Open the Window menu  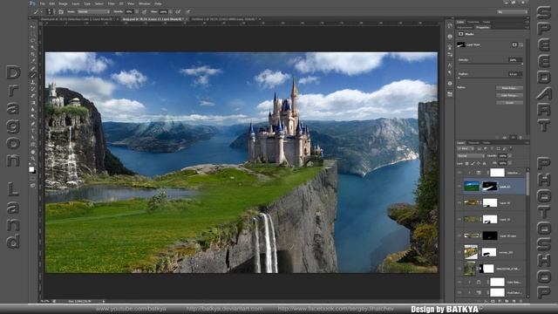tap(145, 3)
